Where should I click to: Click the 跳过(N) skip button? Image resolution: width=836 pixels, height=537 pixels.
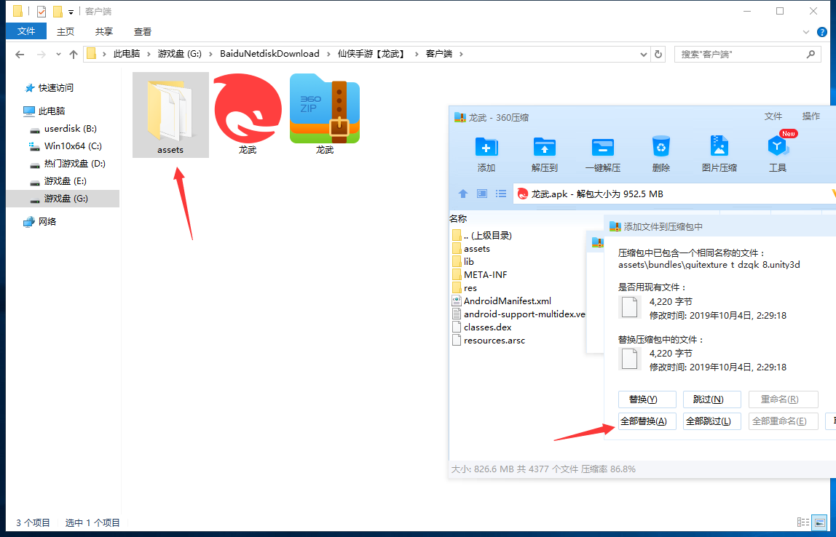[708, 399]
